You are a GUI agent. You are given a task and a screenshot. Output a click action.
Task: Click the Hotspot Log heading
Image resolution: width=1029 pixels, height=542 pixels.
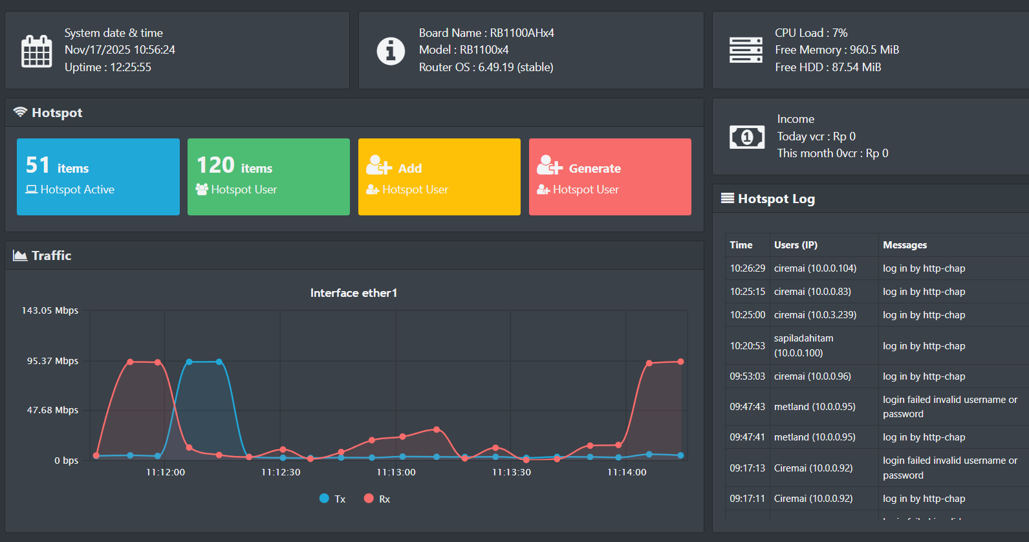[776, 199]
